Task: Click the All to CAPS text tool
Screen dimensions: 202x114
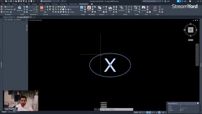Action: (9, 7)
